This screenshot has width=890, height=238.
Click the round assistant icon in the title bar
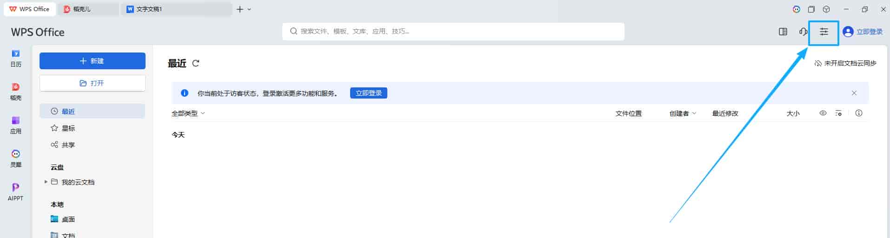click(797, 9)
